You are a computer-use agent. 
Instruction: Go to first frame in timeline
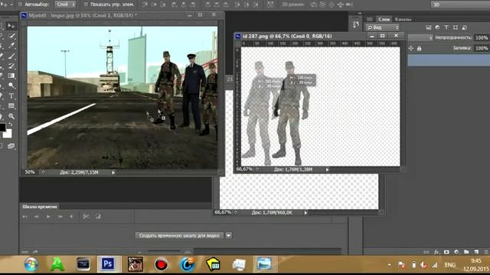(x=25, y=216)
